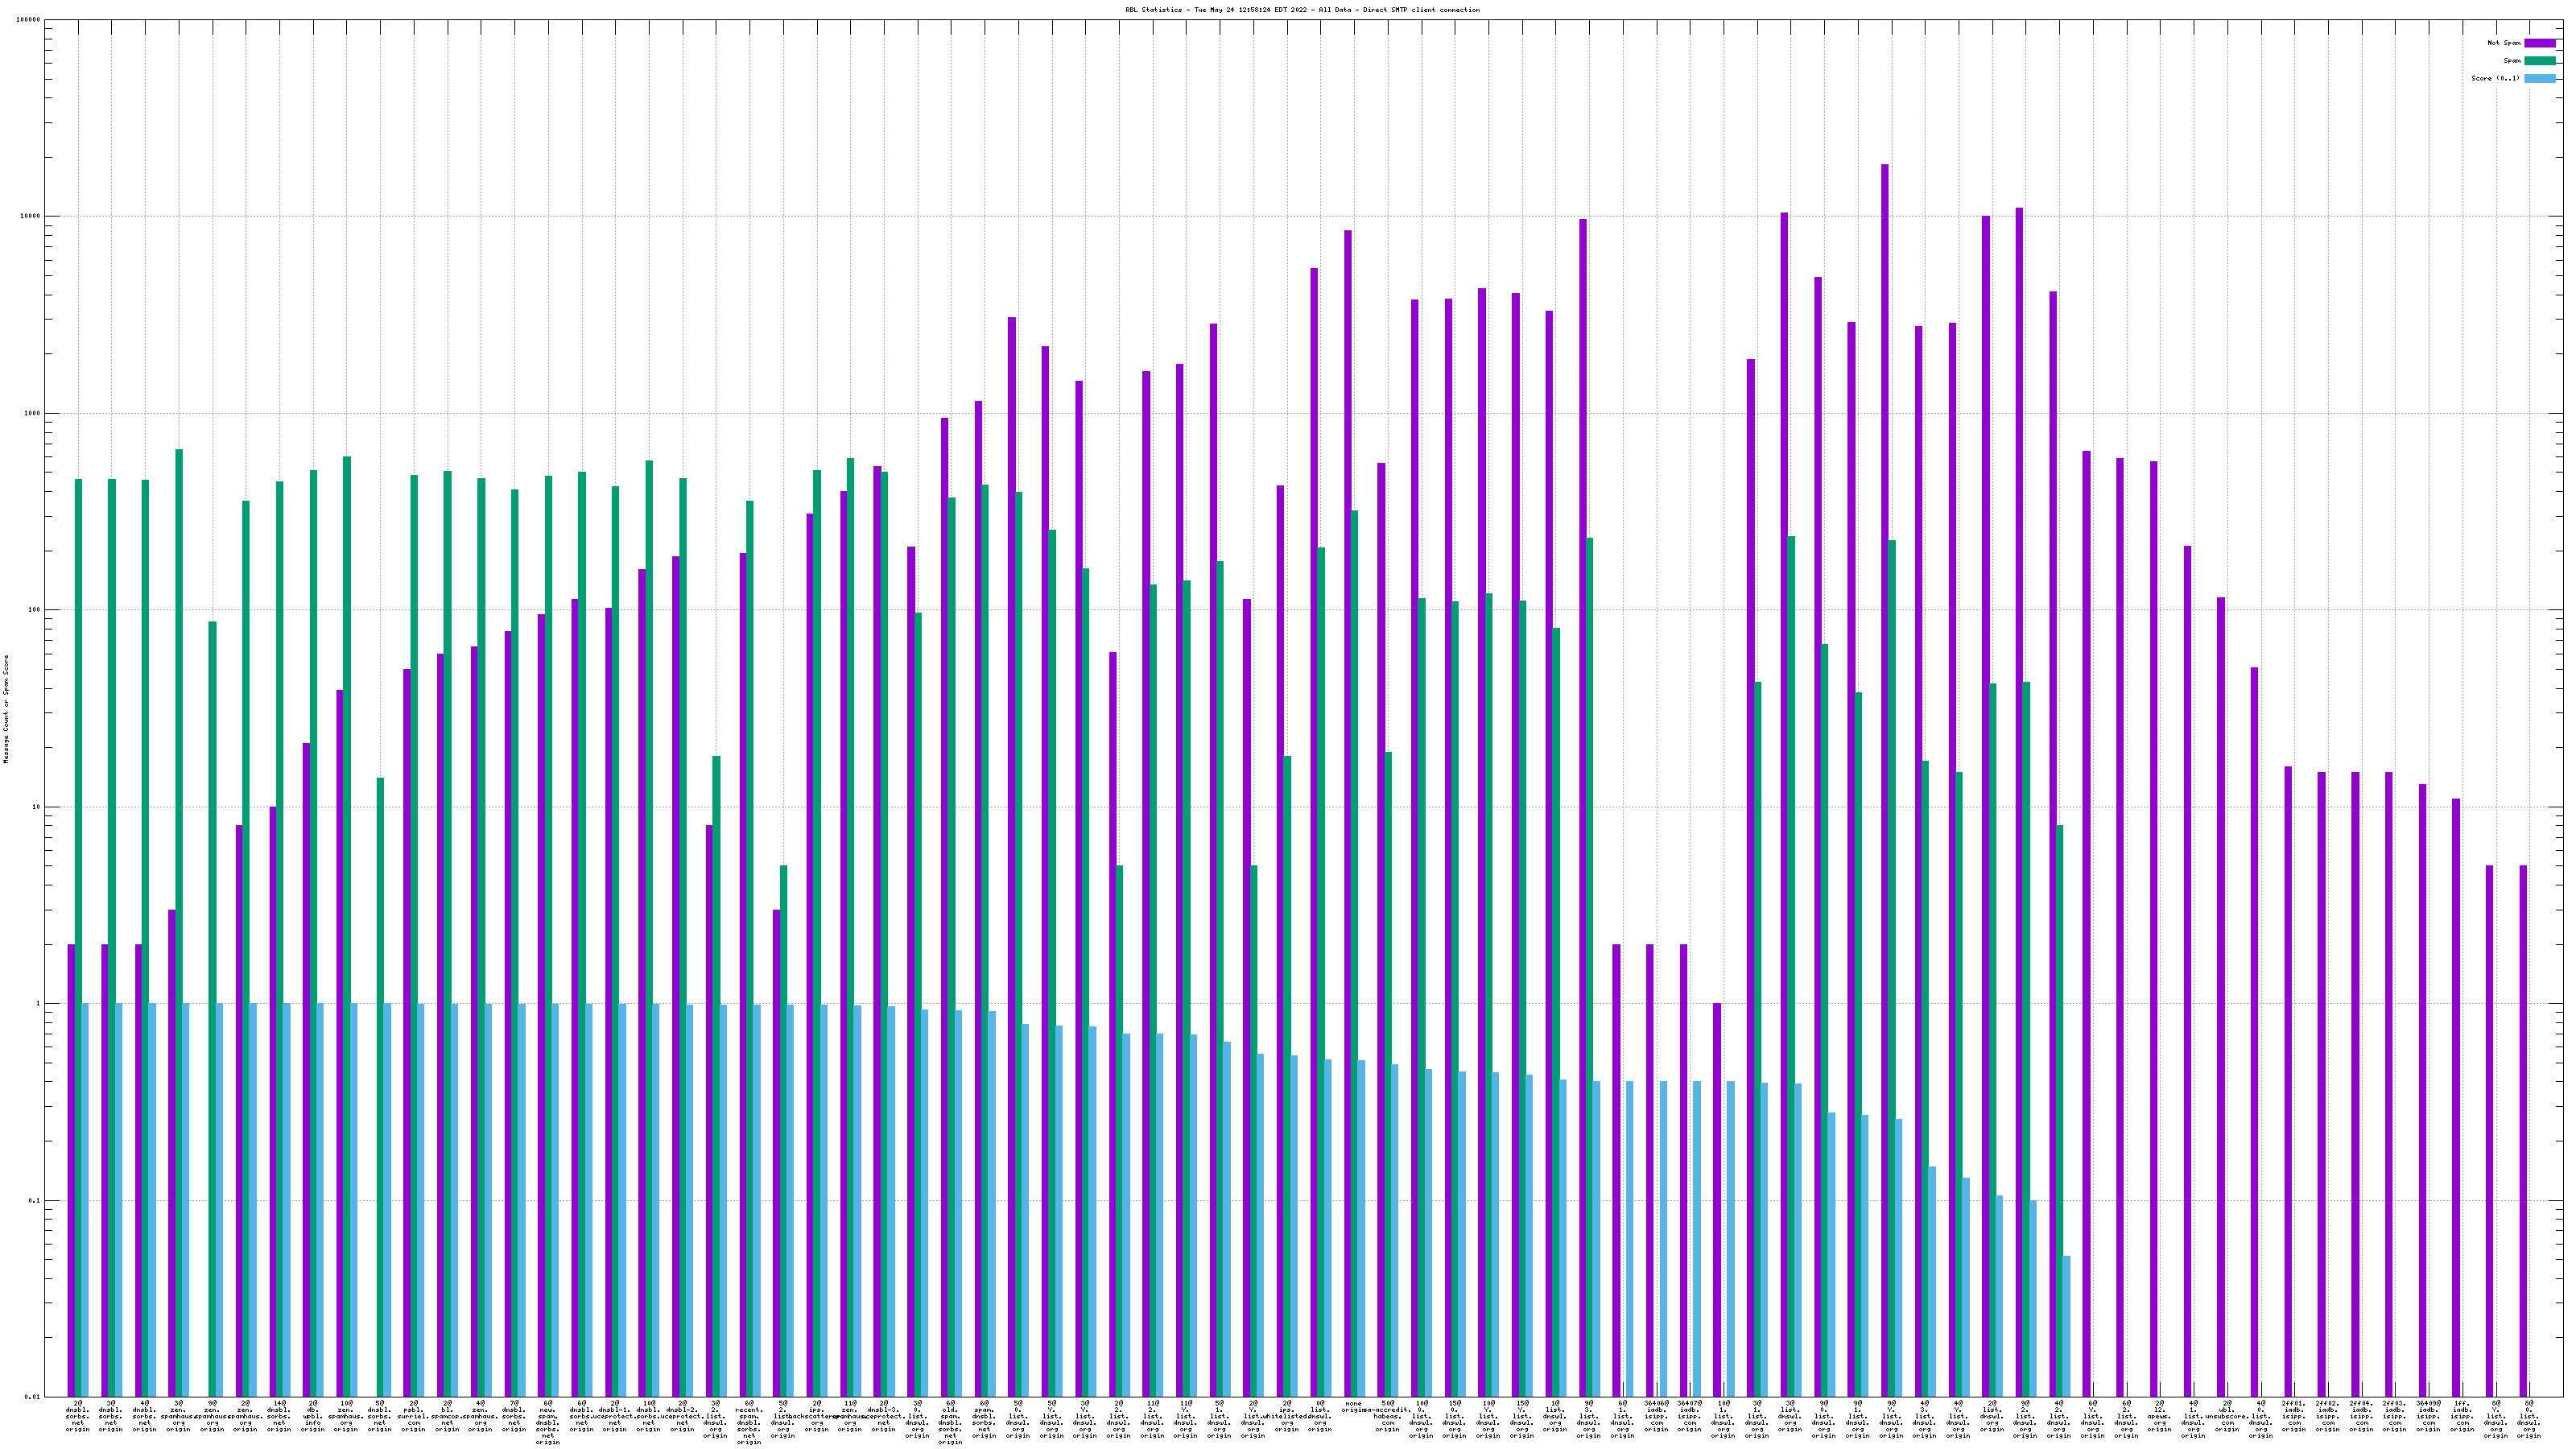Click the green Spam legend swatch
Viewport: 2576px width, 1449px height.
tap(2539, 61)
